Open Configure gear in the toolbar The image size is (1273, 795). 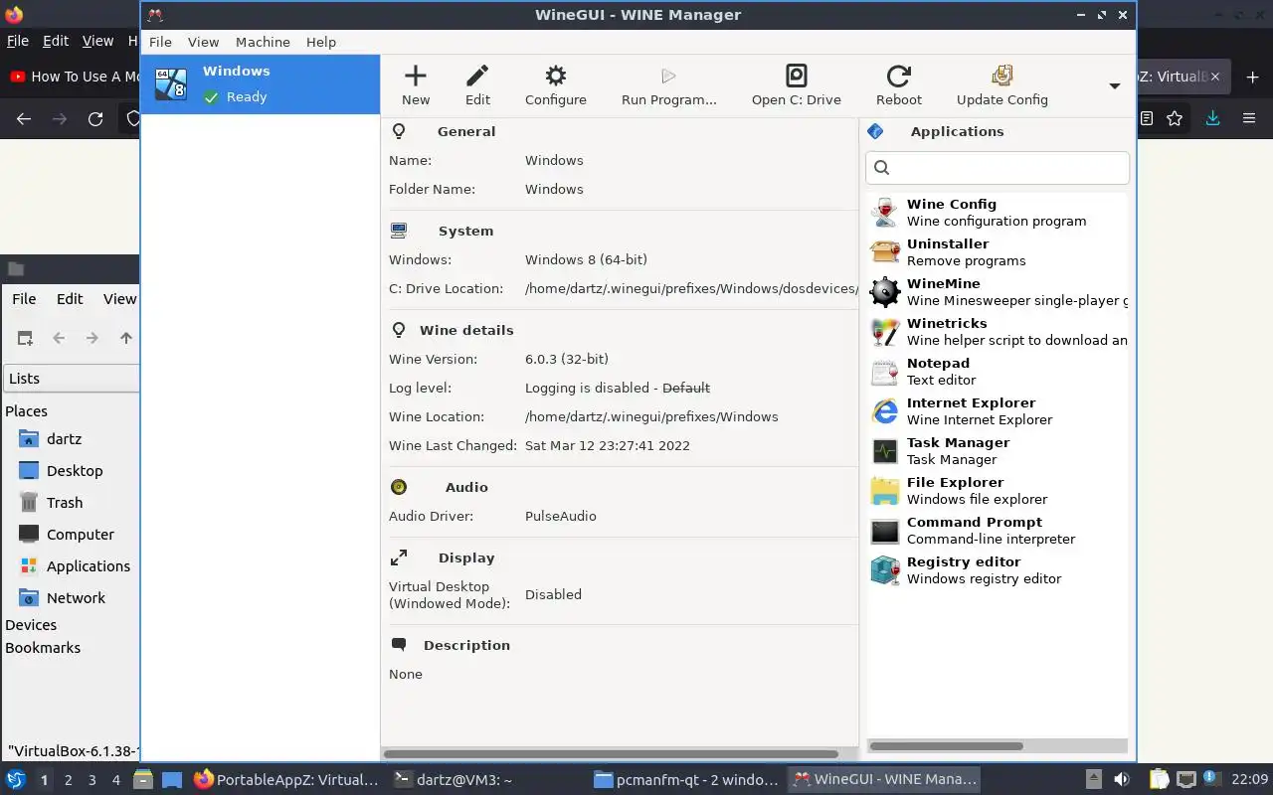pyautogui.click(x=556, y=84)
